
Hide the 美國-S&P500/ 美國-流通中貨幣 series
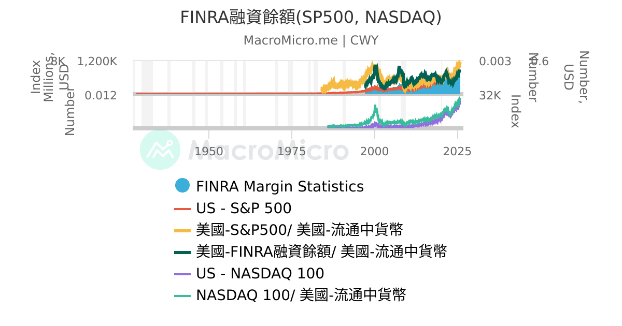coord(300,230)
